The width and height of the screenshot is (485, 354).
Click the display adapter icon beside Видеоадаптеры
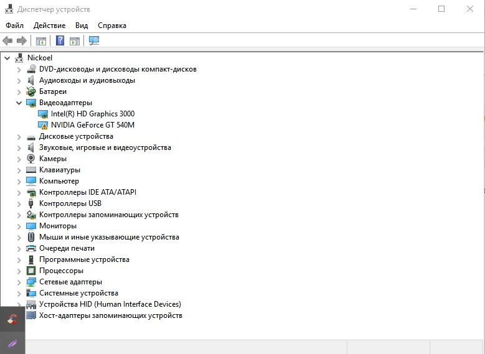coord(31,103)
